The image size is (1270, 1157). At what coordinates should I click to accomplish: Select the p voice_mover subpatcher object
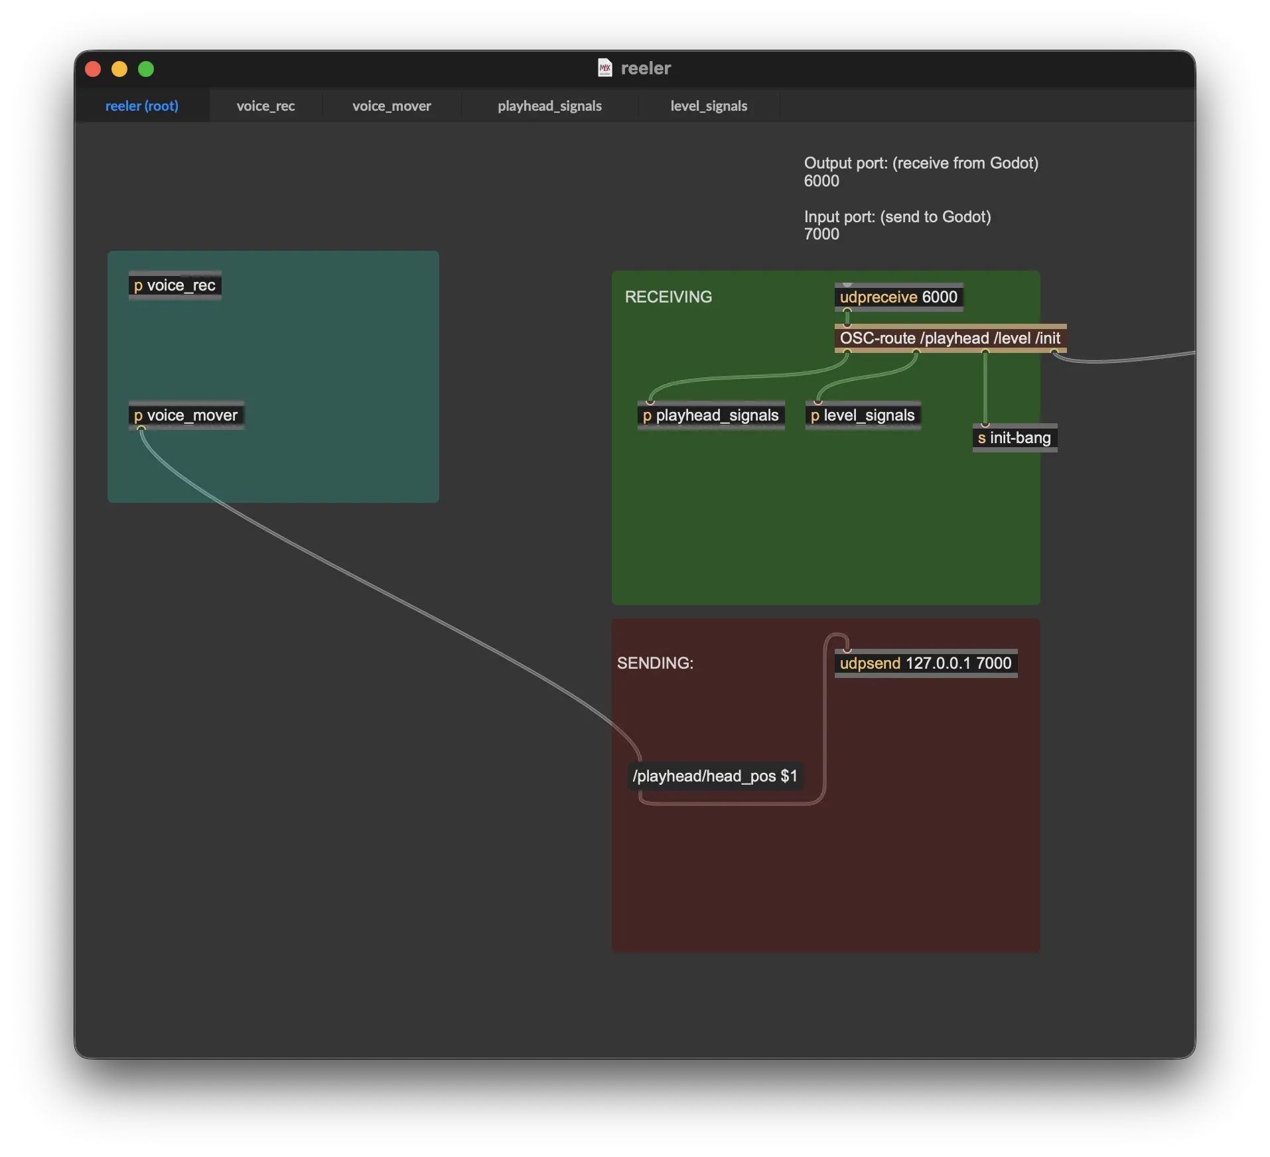pyautogui.click(x=186, y=415)
